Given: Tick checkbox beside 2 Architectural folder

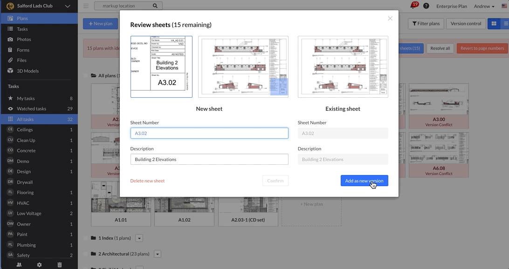Looking at the screenshot, I should (86, 254).
